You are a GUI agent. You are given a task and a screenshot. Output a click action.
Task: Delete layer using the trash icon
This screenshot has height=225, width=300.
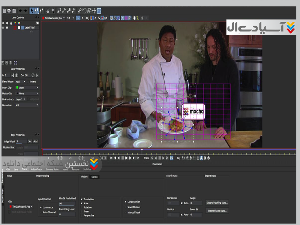pos(10,63)
